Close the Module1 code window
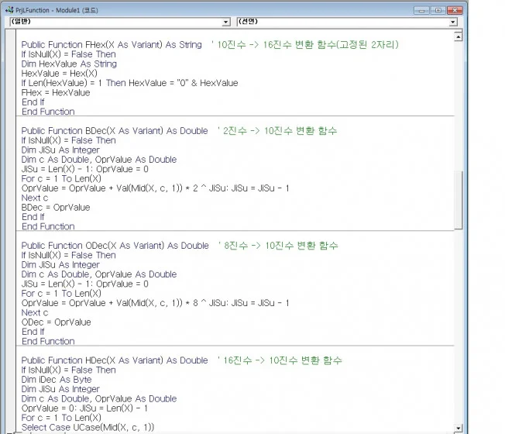Screen dimensions: 505x434 (455, 10)
